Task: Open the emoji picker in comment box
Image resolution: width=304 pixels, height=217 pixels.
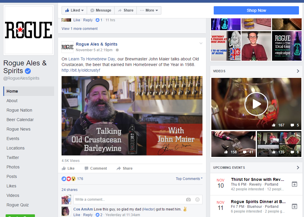Action: click(197, 199)
